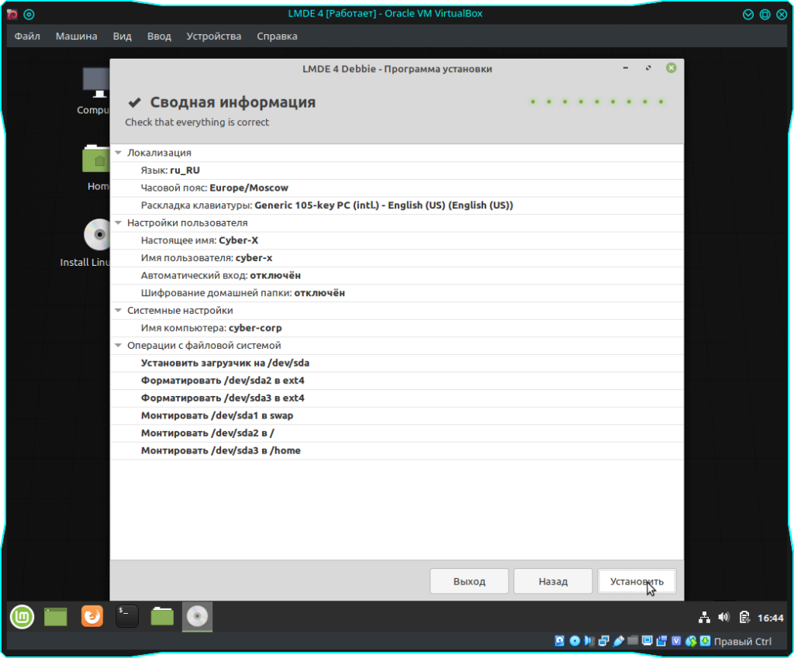This screenshot has width=794, height=658.
Task: Click the volume speaker tray icon
Action: pos(724,618)
